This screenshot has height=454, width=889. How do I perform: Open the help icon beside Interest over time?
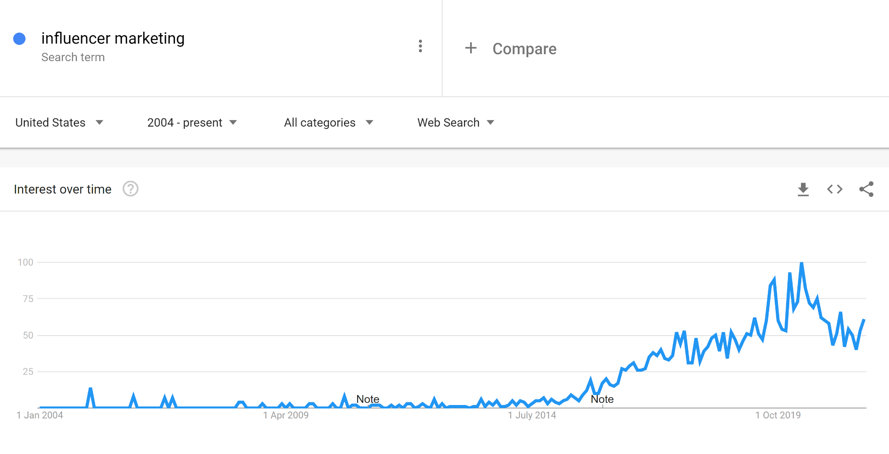pyautogui.click(x=130, y=189)
